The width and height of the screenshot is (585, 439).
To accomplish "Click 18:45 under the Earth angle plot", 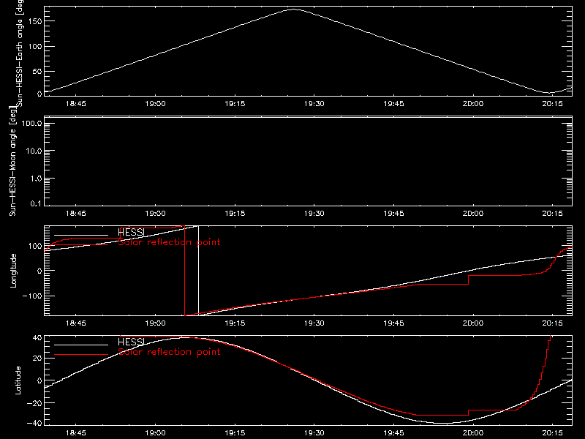I will pos(76,104).
